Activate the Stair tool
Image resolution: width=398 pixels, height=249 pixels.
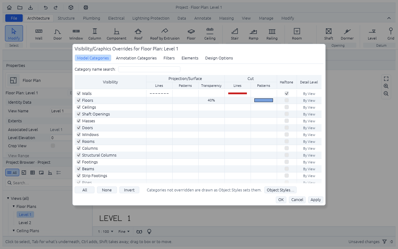tap(235, 34)
